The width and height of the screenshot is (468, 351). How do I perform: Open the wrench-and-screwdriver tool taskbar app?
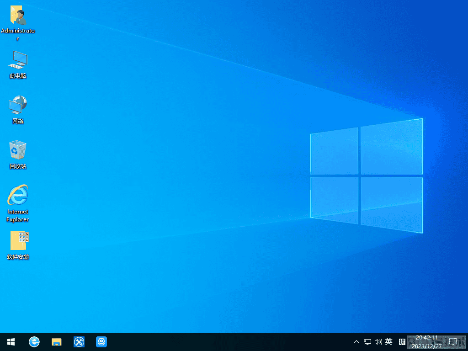[x=79, y=342]
